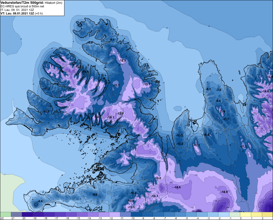Click the -11.2 temperature label
The width and height of the screenshot is (273, 220).
(47, 89)
